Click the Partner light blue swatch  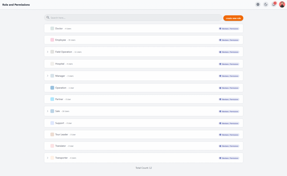click(x=52, y=99)
